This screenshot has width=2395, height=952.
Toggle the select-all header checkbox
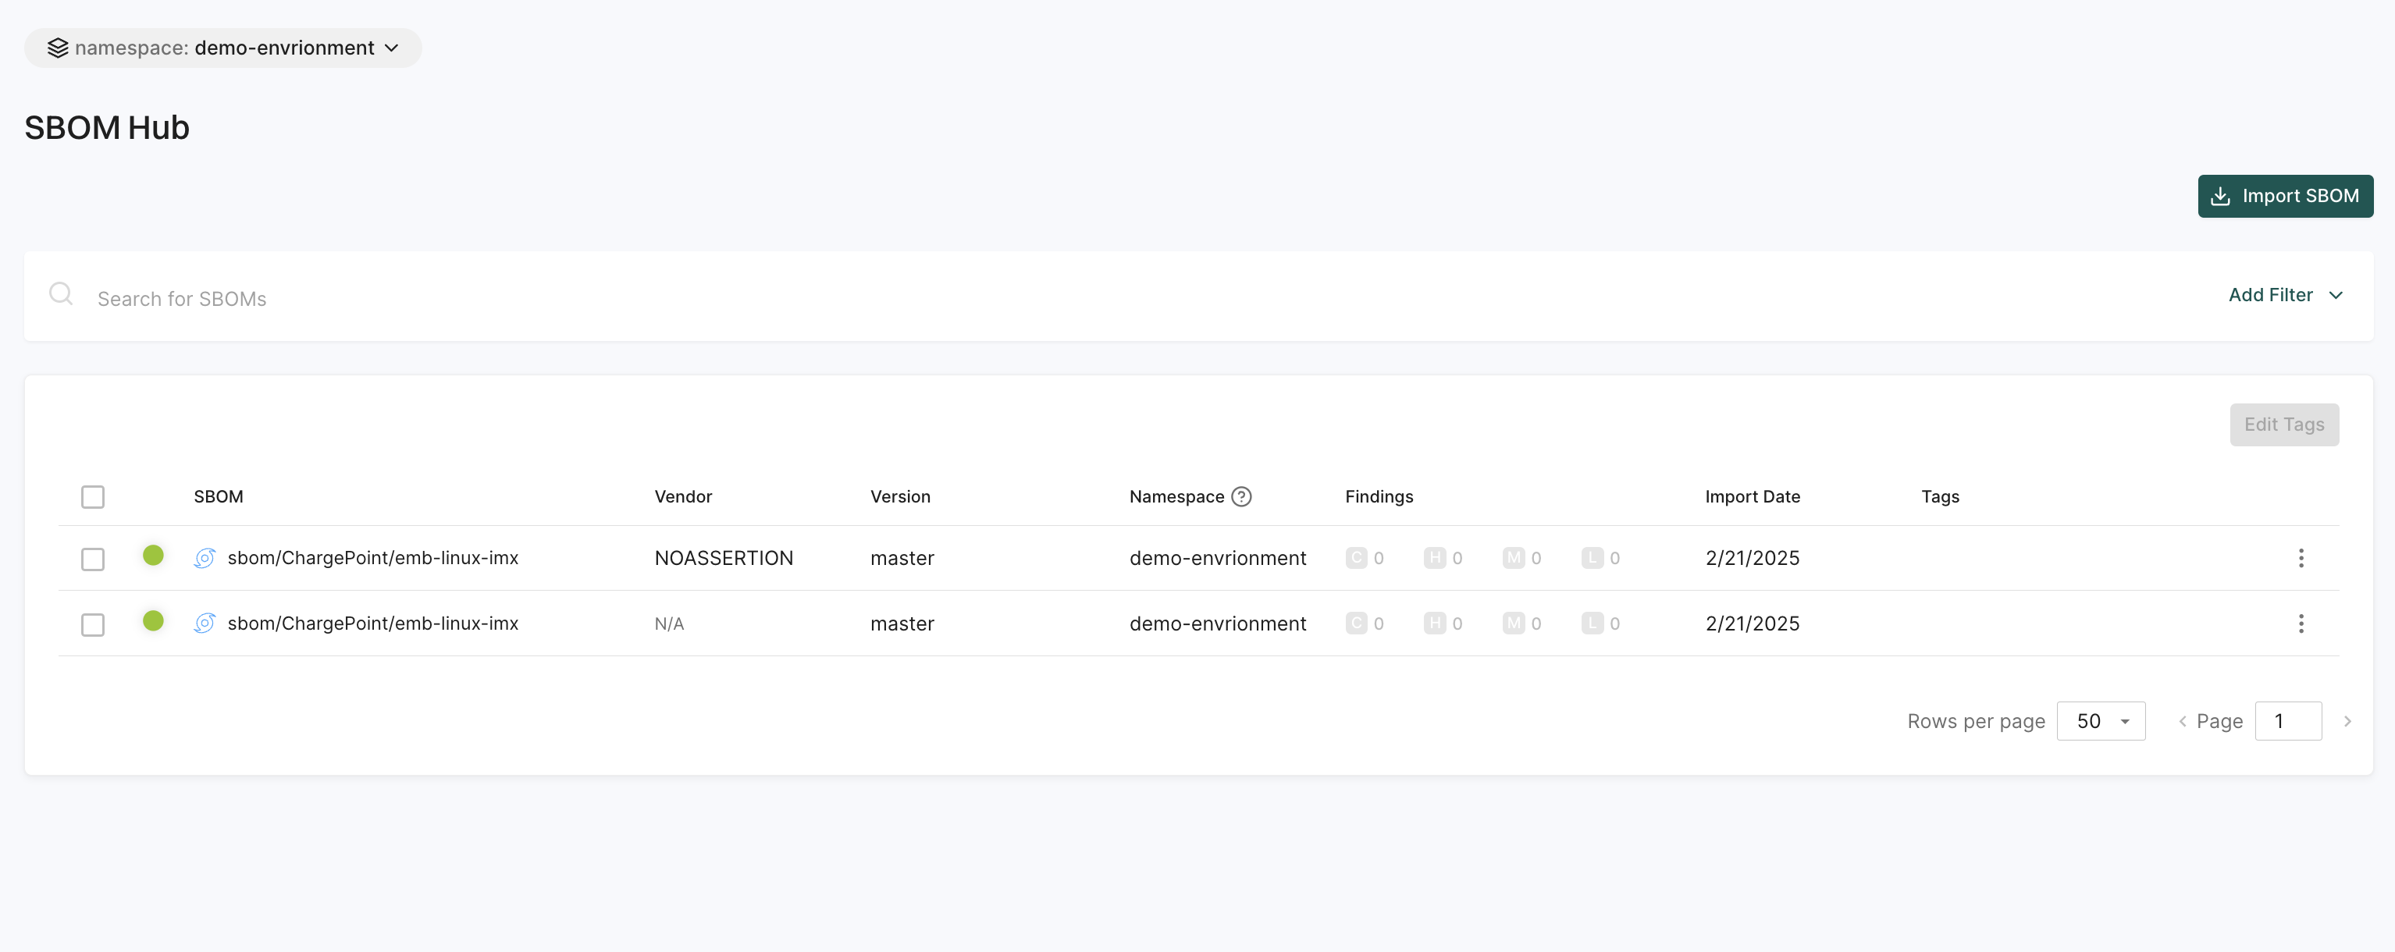(x=93, y=497)
